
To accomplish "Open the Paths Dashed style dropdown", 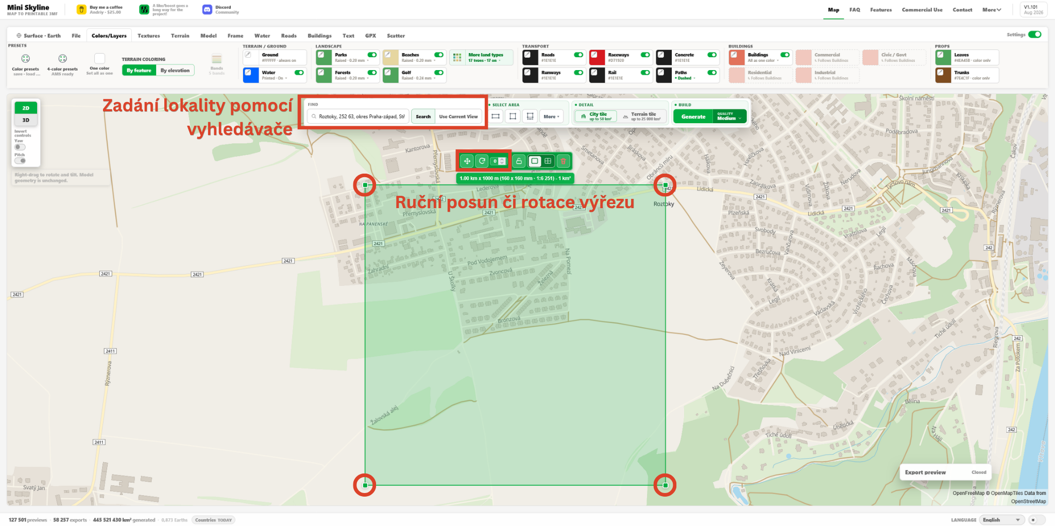I will [685, 78].
